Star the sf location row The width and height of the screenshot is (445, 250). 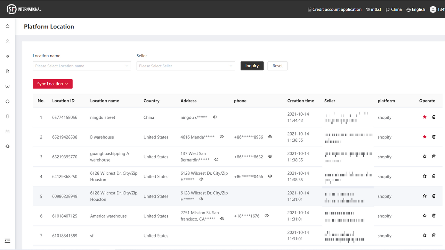[424, 235]
